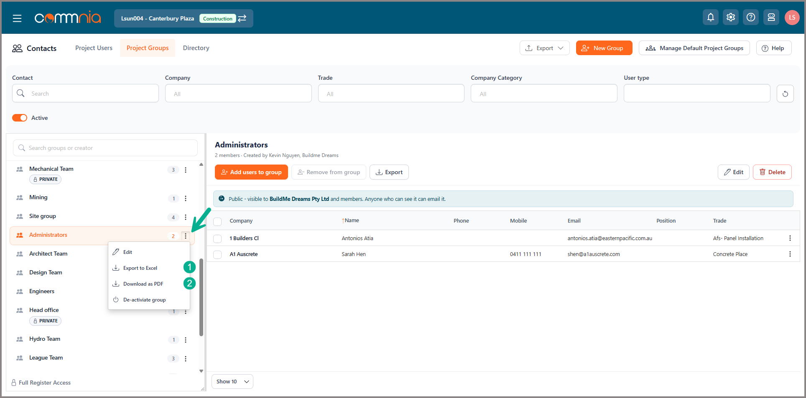Open row actions for Sarah Hen
This screenshot has width=806, height=398.
[790, 254]
